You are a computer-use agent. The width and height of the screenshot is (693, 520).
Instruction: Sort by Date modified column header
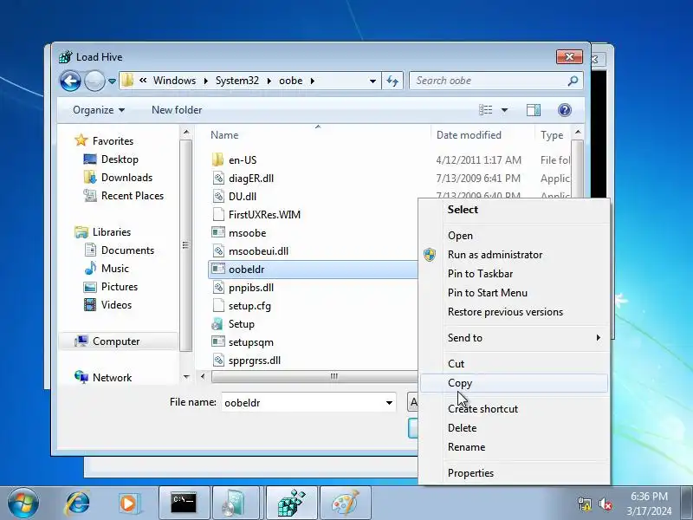tap(469, 135)
